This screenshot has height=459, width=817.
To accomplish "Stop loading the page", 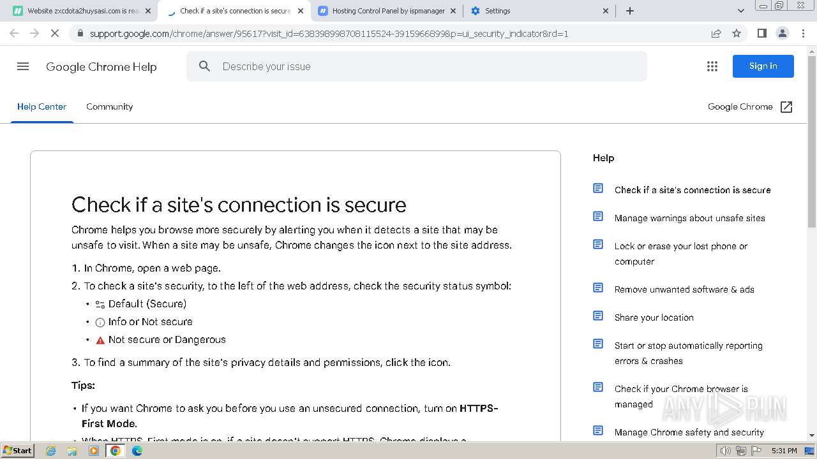I will pos(55,33).
